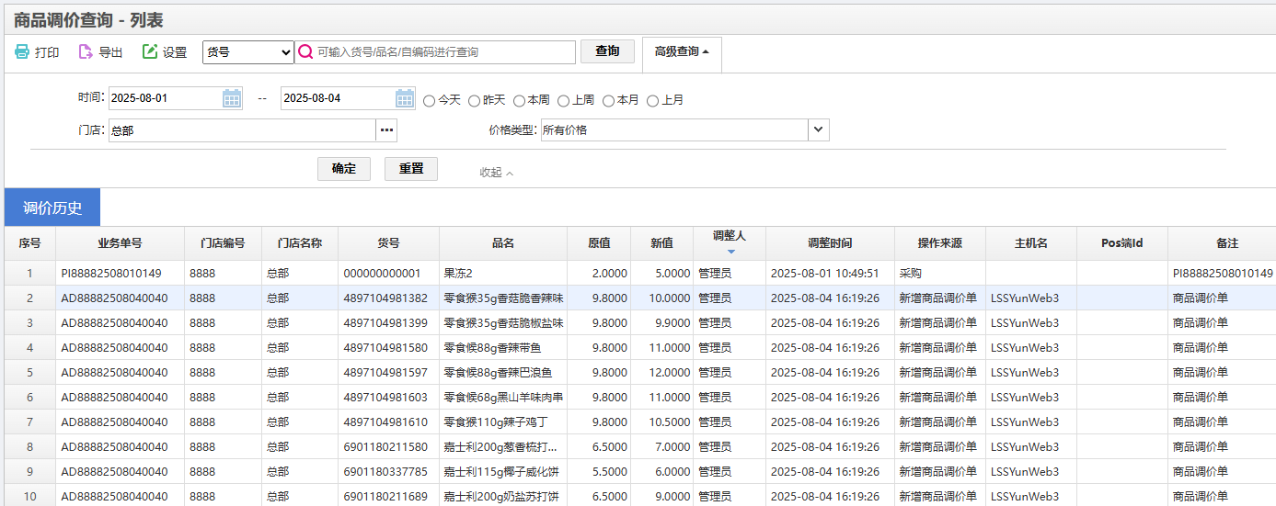This screenshot has width=1276, height=506.
Task: Click the 备注 column header
Action: [x=1227, y=243]
